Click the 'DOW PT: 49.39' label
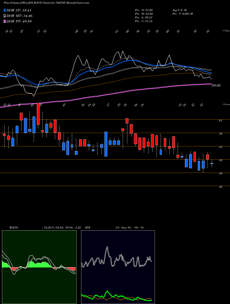230x304 pixels. pos(19,21)
